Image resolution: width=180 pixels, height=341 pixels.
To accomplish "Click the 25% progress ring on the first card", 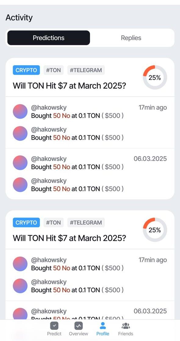I will pos(154,77).
